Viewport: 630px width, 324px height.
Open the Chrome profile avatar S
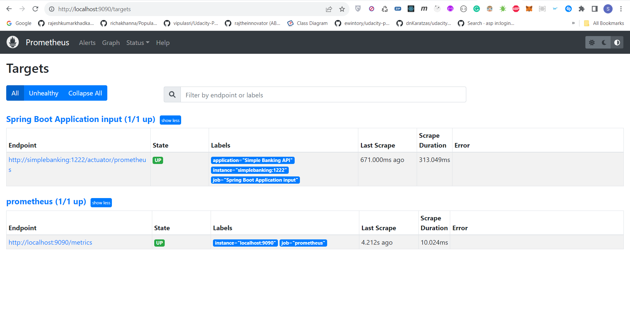[608, 9]
